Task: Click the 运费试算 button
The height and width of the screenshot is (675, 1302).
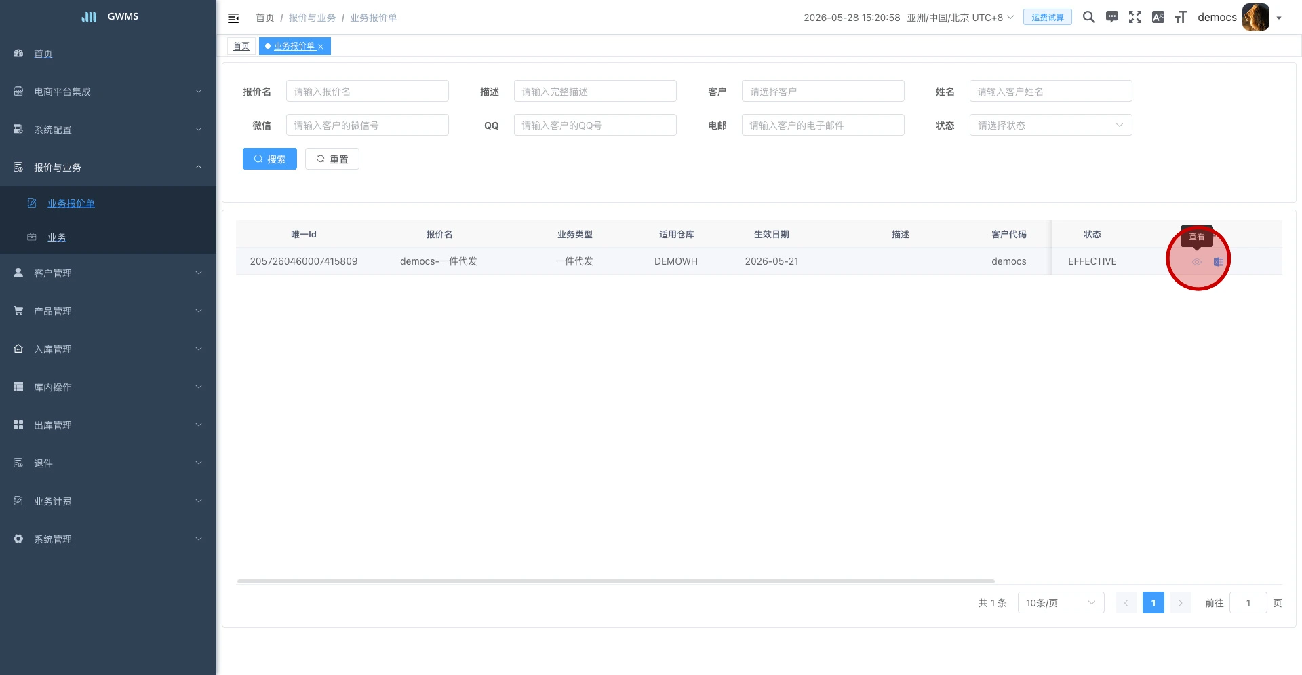Action: 1048,17
